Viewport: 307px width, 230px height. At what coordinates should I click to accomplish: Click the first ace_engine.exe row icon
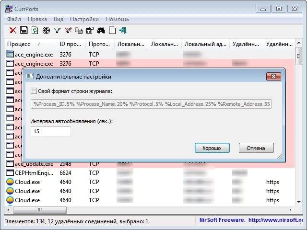10,54
